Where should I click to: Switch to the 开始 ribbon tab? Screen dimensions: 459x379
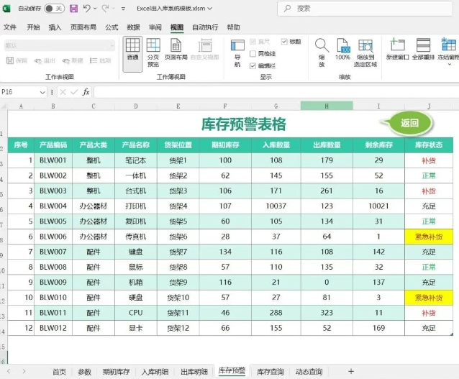pyautogui.click(x=33, y=27)
